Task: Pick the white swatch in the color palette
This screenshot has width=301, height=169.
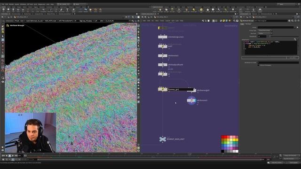Action: coord(237,151)
